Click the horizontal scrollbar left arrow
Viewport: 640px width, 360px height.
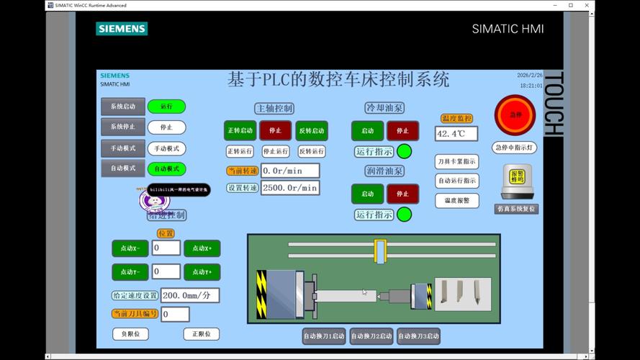[48, 356]
